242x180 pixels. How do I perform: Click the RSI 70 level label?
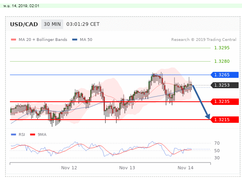point(217,143)
